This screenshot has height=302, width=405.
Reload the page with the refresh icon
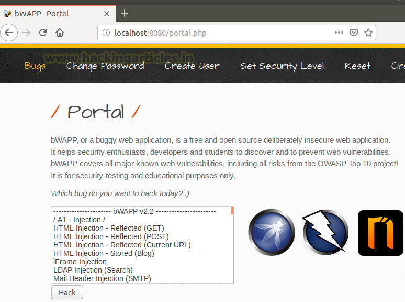pos(43,33)
